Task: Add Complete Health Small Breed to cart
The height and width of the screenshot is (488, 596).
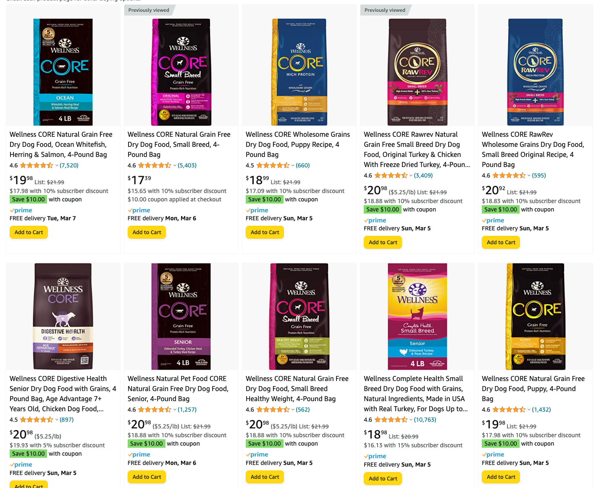Action: point(383,478)
